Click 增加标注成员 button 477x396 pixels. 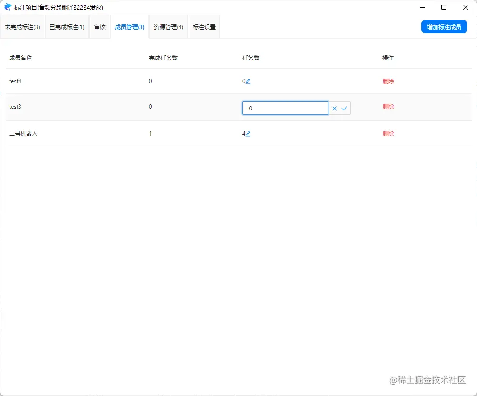(444, 27)
